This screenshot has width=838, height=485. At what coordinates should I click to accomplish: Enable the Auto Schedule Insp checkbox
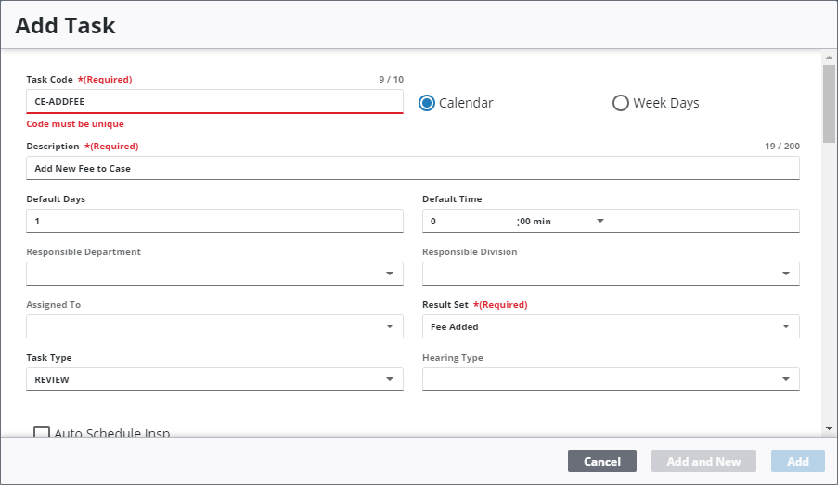coord(42,432)
